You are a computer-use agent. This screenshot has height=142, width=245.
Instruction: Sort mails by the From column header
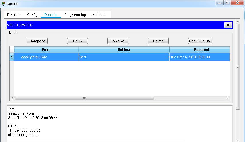(x=46, y=49)
